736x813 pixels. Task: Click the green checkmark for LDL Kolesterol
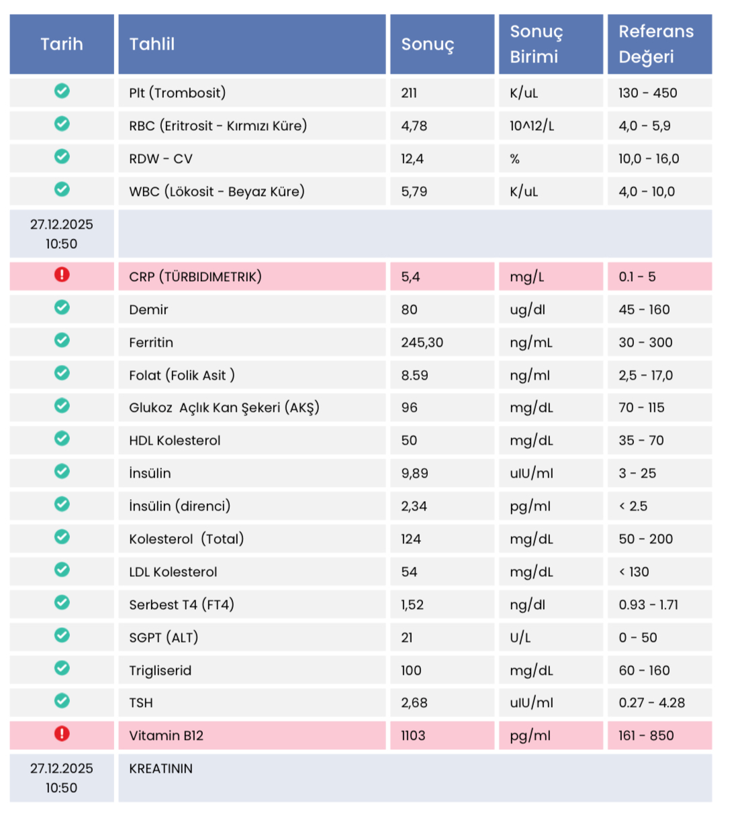point(62,570)
